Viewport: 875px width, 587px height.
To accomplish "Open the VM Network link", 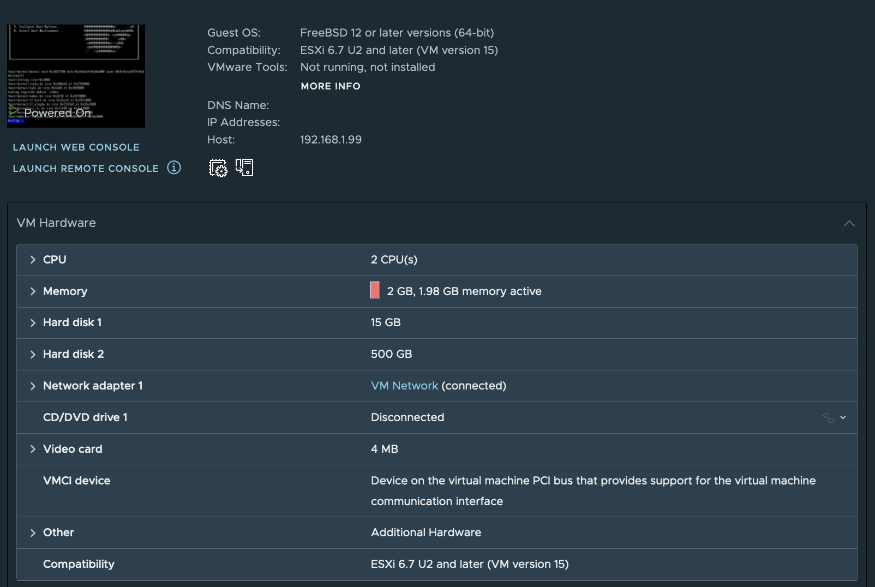I will [x=404, y=386].
